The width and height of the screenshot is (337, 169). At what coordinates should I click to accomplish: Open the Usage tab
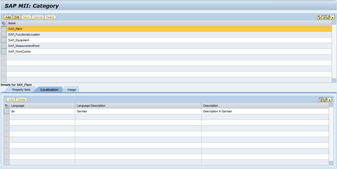(71, 90)
